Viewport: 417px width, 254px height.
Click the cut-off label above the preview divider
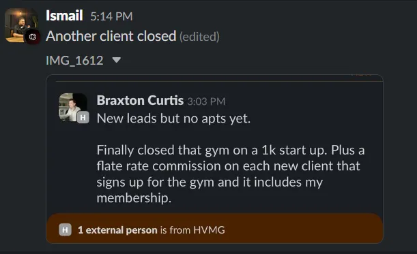[x=361, y=75]
